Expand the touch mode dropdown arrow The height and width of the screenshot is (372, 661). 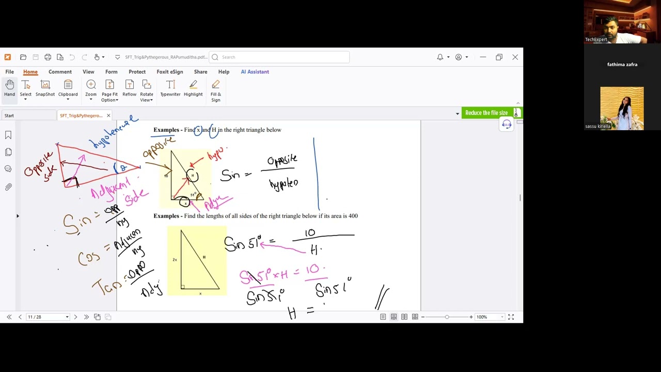(x=103, y=57)
